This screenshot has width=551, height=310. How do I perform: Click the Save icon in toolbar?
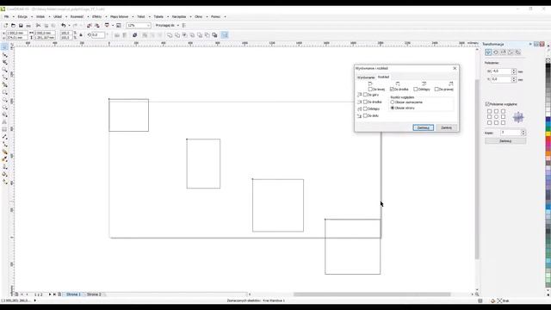[21, 25]
